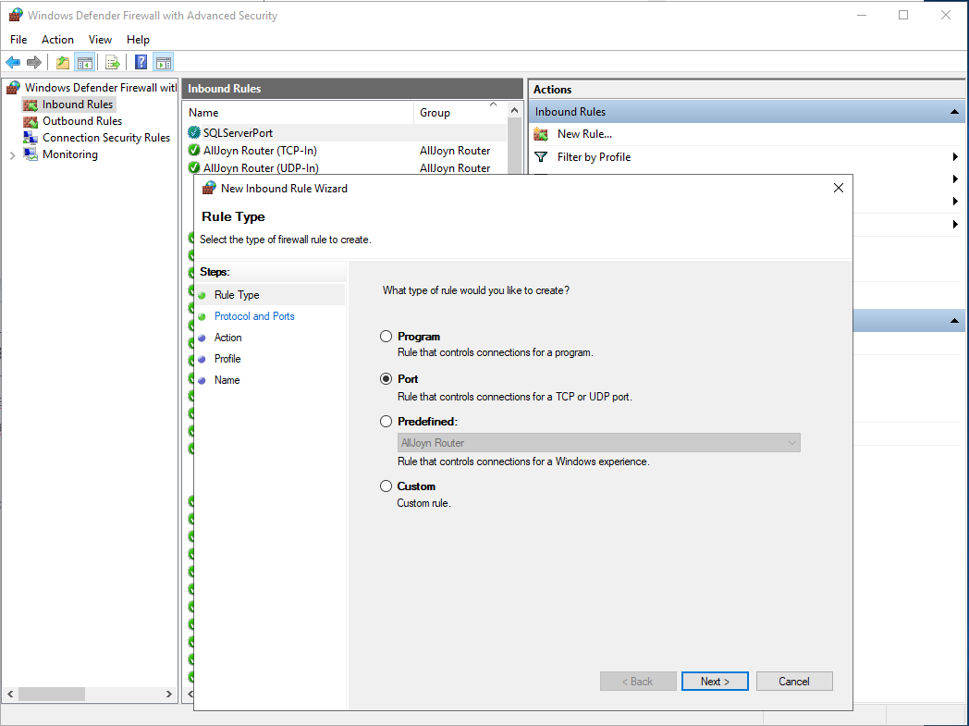Click the Connection Security Rules tree icon
This screenshot has width=969, height=726.
click(x=31, y=138)
